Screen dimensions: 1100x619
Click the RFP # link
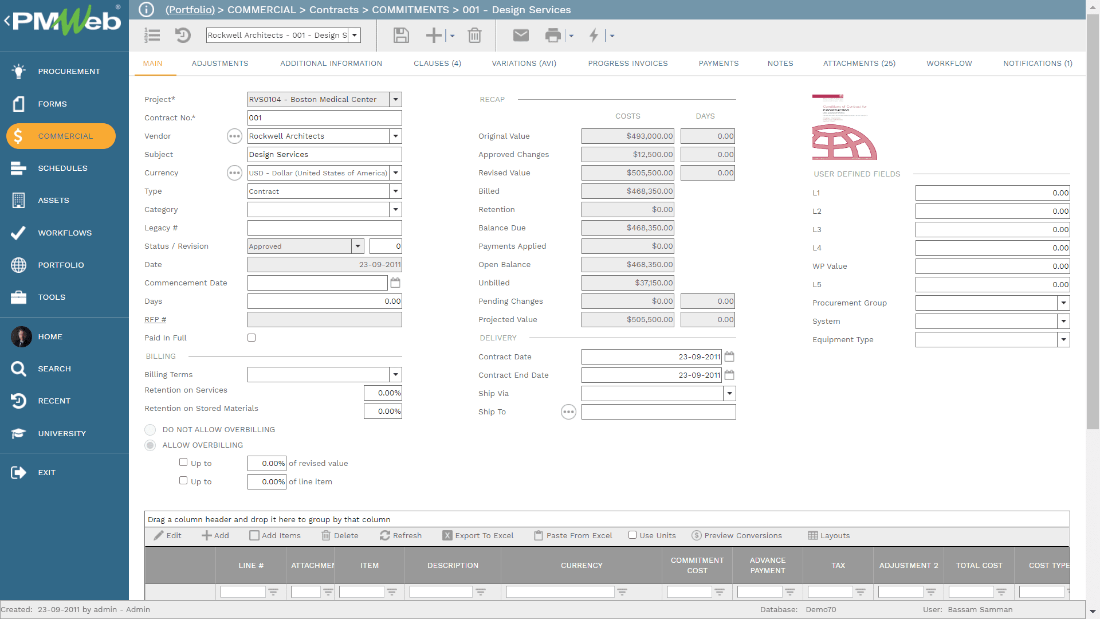155,319
